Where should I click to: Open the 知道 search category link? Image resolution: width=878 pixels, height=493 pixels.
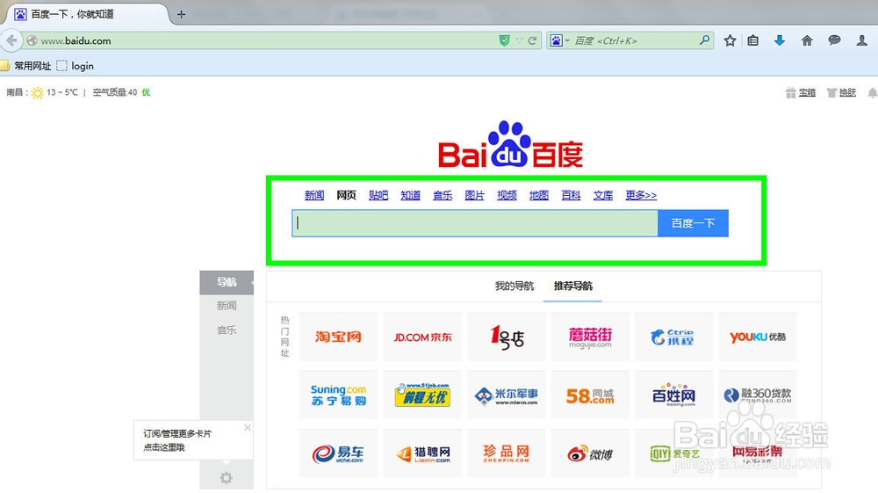[410, 195]
